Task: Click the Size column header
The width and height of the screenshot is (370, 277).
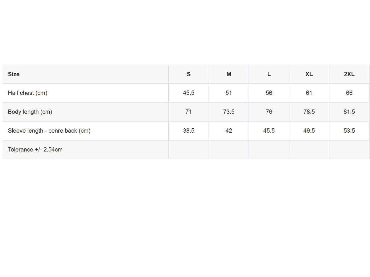Action: click(x=14, y=74)
